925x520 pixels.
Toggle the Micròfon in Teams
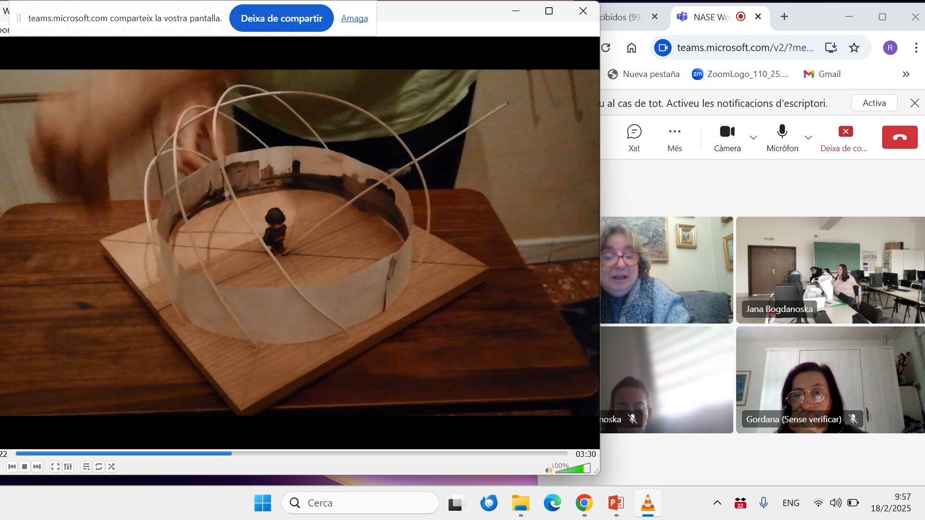click(782, 138)
